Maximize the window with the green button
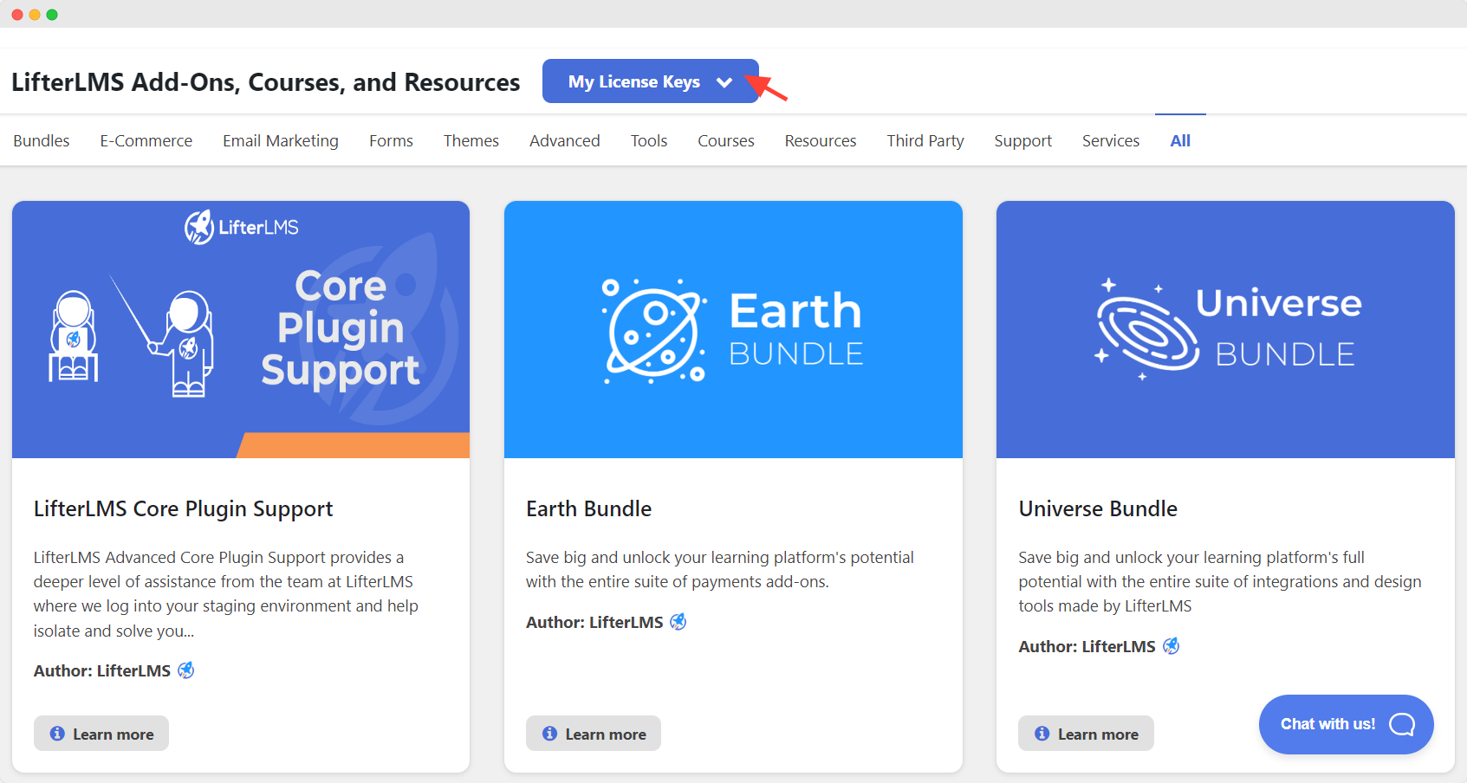The width and height of the screenshot is (1467, 783). [x=52, y=15]
